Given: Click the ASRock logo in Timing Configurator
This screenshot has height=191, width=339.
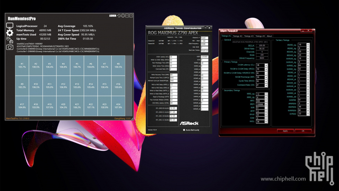Looking at the screenshot, I should coord(189,123).
